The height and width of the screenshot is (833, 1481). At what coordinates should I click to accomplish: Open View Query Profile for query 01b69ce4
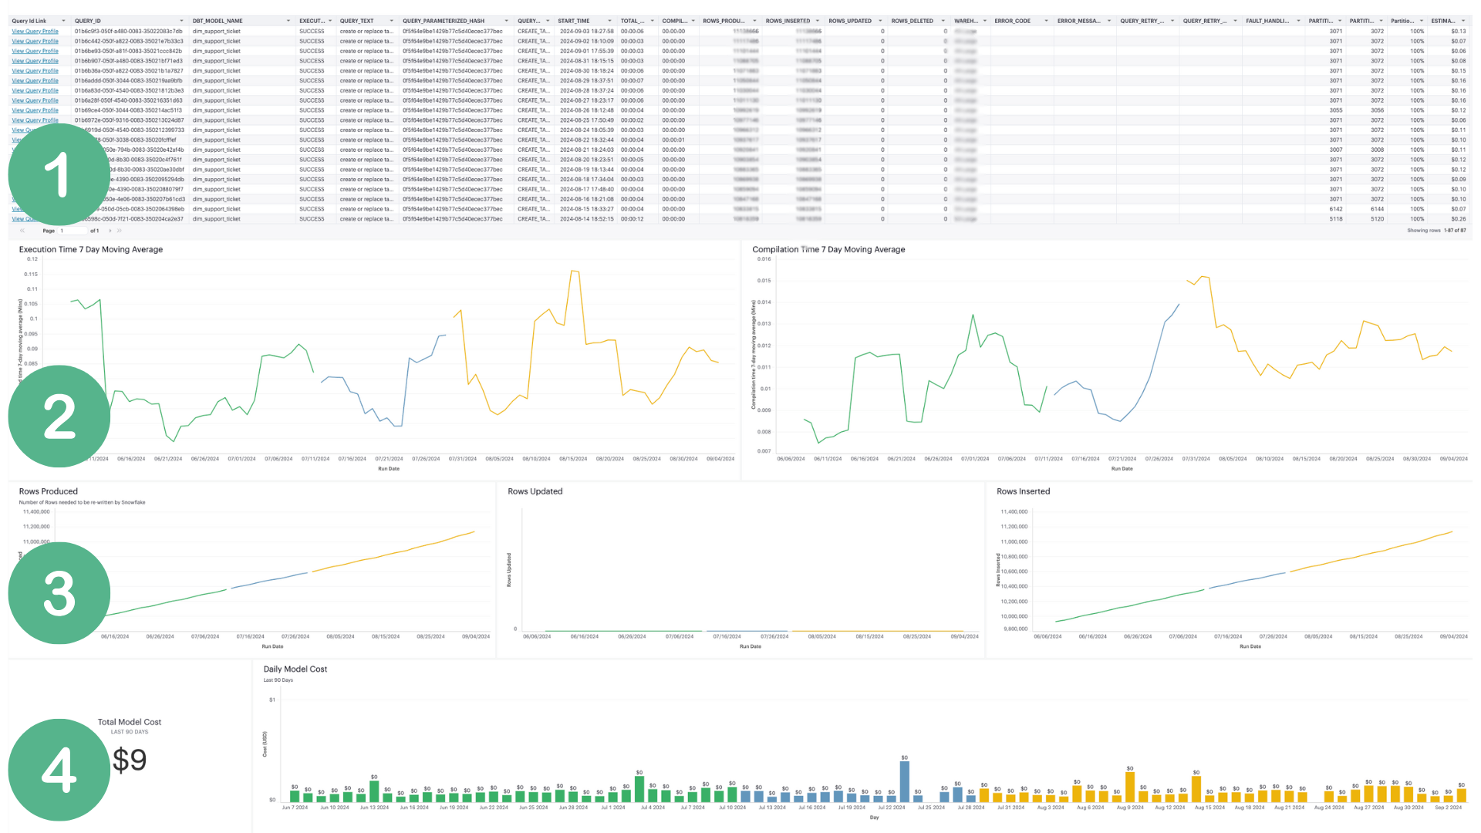tap(35, 110)
